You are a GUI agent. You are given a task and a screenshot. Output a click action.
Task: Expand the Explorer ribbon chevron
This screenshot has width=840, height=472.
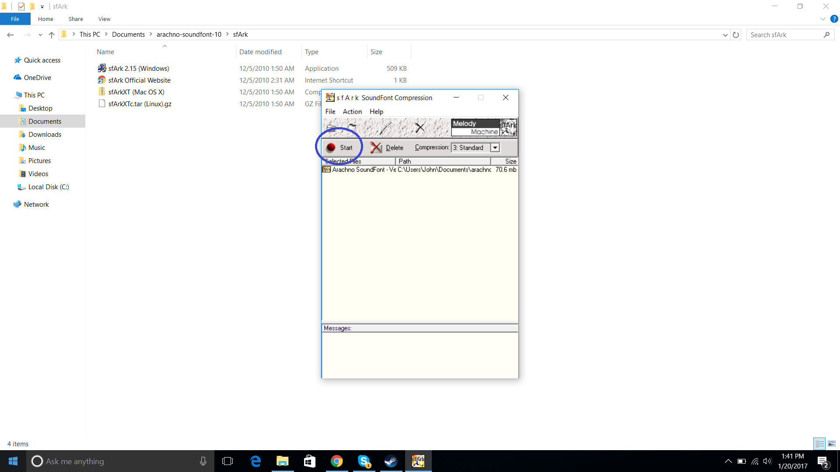(822, 19)
